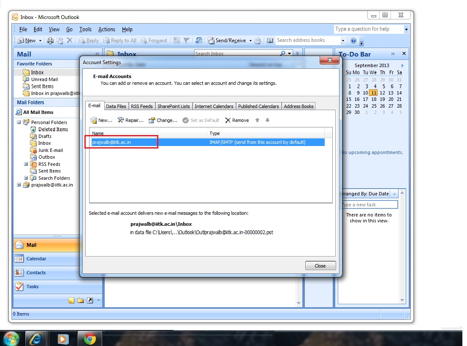This screenshot has width=467, height=346.
Task: Open the Shortcuts icon in navigation pane
Action: (x=90, y=300)
